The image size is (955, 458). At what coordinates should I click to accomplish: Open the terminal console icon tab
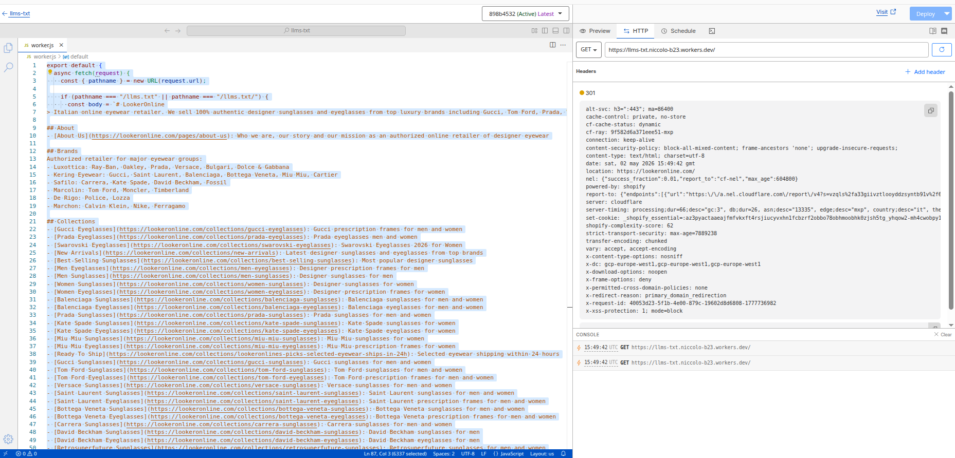[712, 31]
